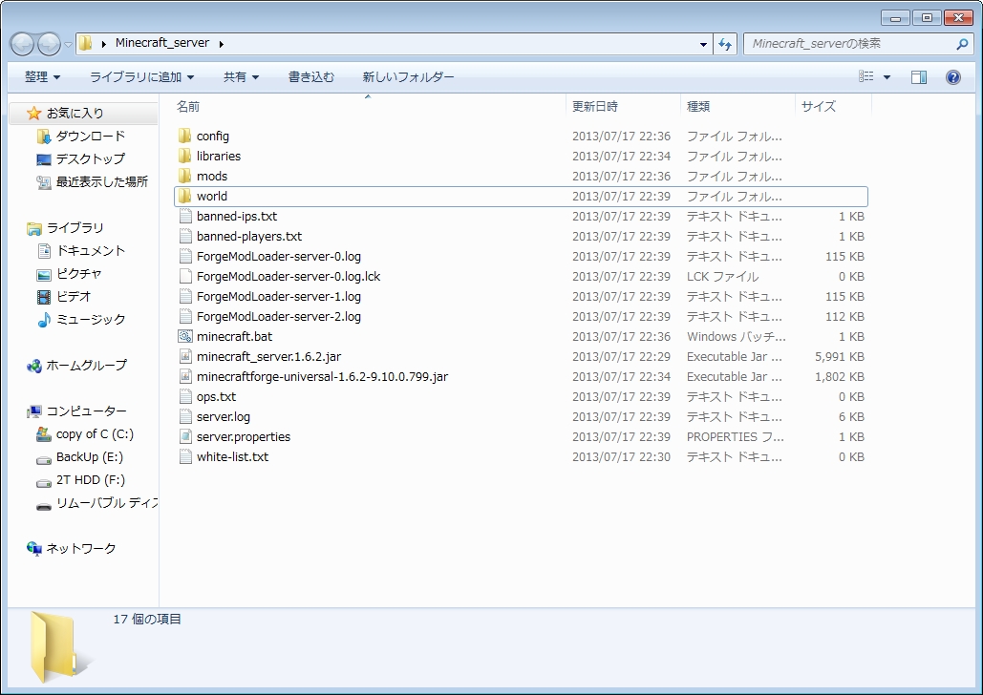
Task: Open the ミュージック library
Action: (x=90, y=320)
